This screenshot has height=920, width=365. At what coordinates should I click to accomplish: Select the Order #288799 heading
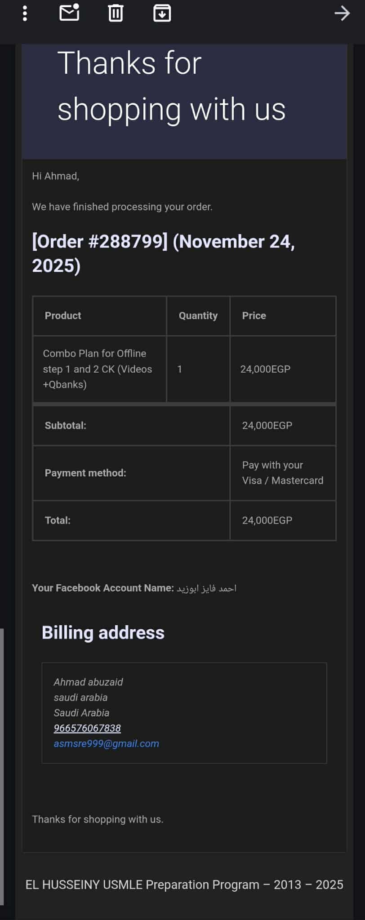click(163, 253)
